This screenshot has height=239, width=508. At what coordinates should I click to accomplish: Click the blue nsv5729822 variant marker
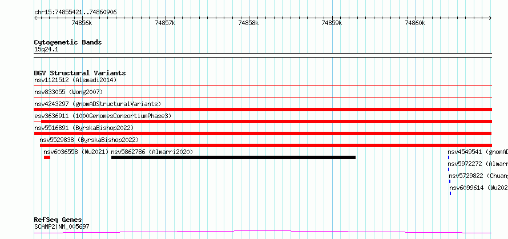(450, 181)
